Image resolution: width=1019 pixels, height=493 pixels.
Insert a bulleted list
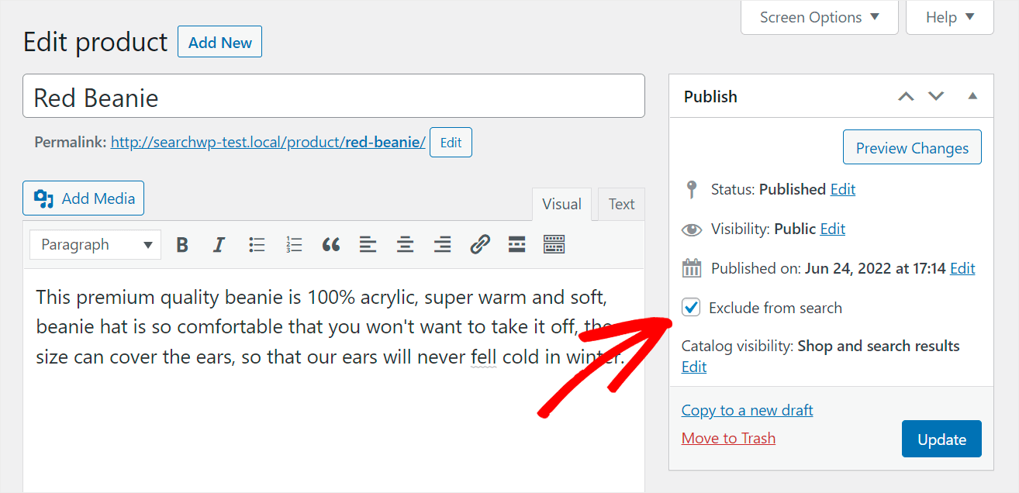[257, 245]
